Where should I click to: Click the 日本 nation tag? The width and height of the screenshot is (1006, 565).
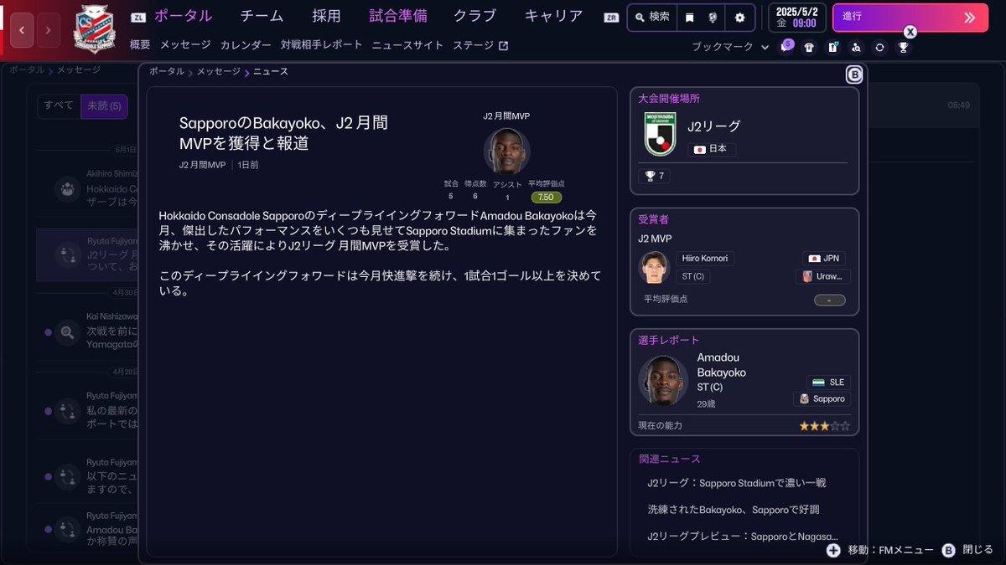pos(712,150)
